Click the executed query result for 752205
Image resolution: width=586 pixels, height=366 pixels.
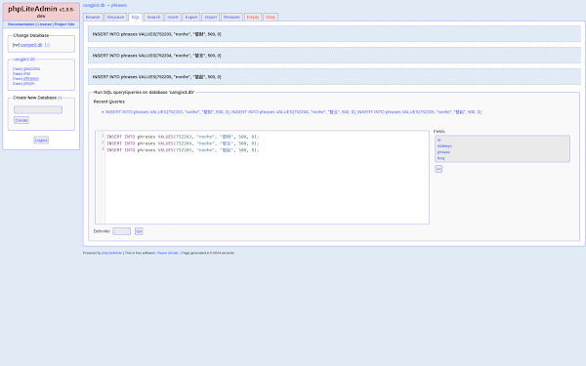point(334,76)
